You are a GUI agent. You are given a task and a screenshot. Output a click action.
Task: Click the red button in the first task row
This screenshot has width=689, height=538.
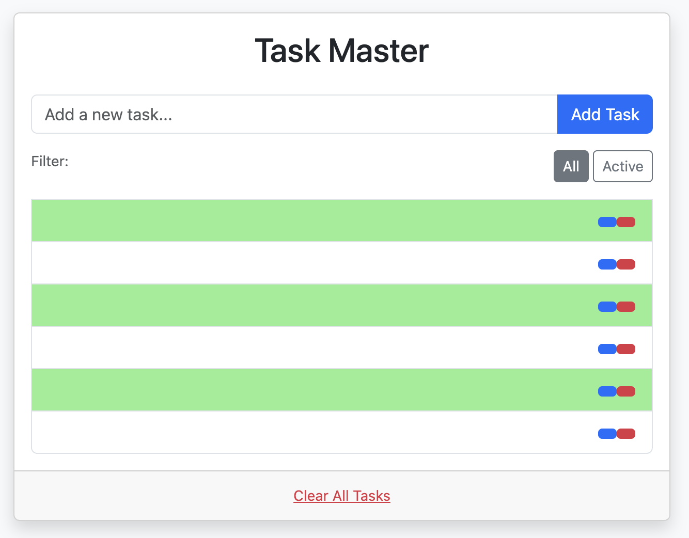626,222
